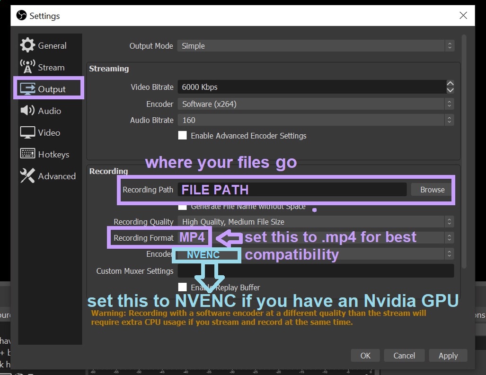Enable Advanced Encoder Settings checkbox
Image resolution: width=486 pixels, height=375 pixels.
click(182, 136)
